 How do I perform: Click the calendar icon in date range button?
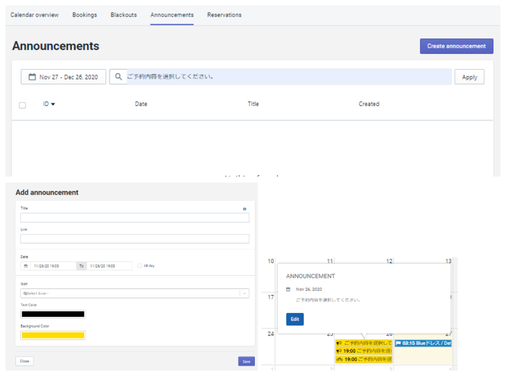tap(32, 77)
